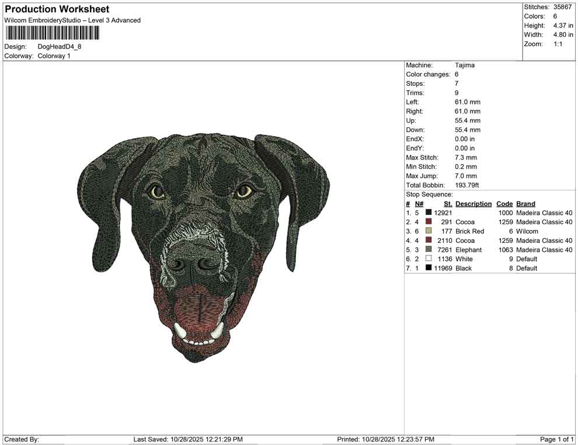This screenshot has width=578, height=445.
Task: Open the Code column header
Action: click(x=504, y=203)
